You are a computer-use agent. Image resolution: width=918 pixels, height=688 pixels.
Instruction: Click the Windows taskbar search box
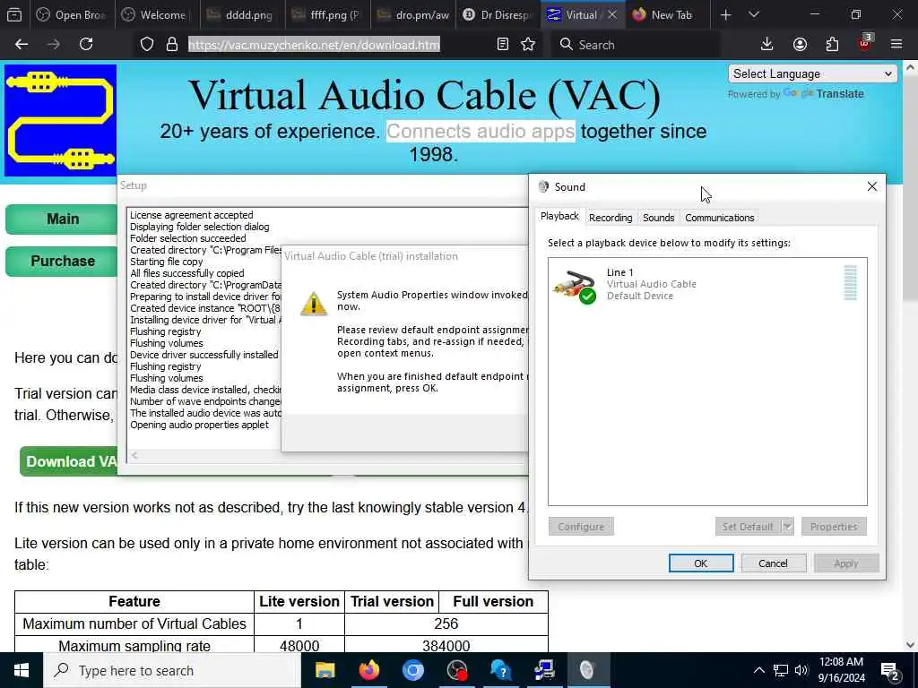tap(172, 670)
